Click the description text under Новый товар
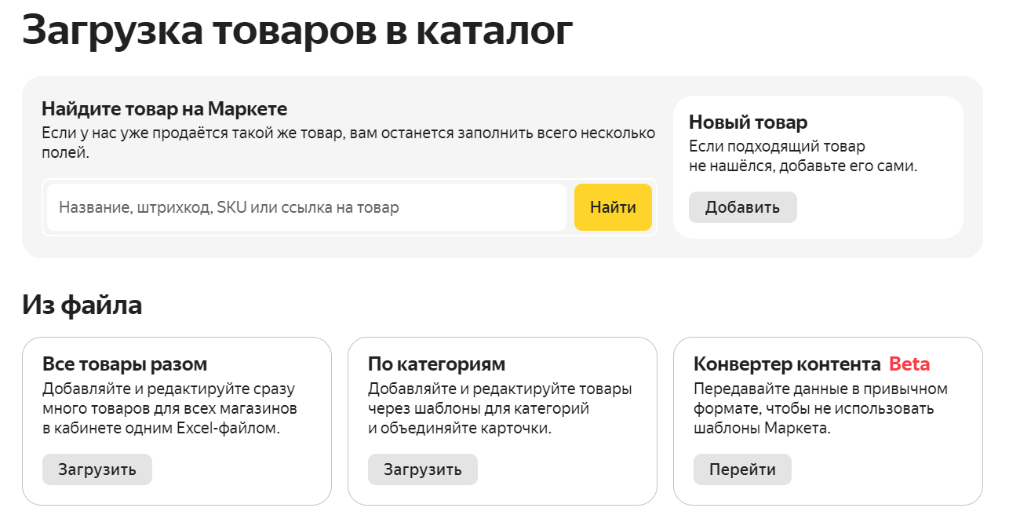Image resolution: width=1009 pixels, height=526 pixels. point(802,156)
